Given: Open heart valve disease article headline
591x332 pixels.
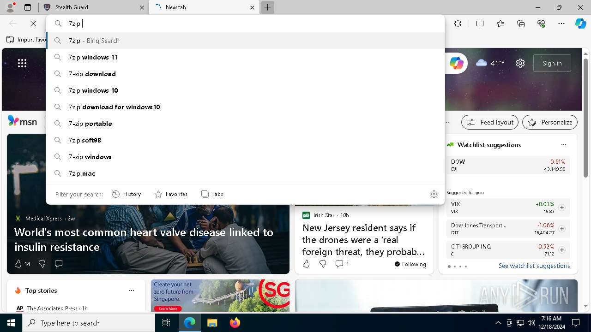Looking at the screenshot, I should click(144, 239).
